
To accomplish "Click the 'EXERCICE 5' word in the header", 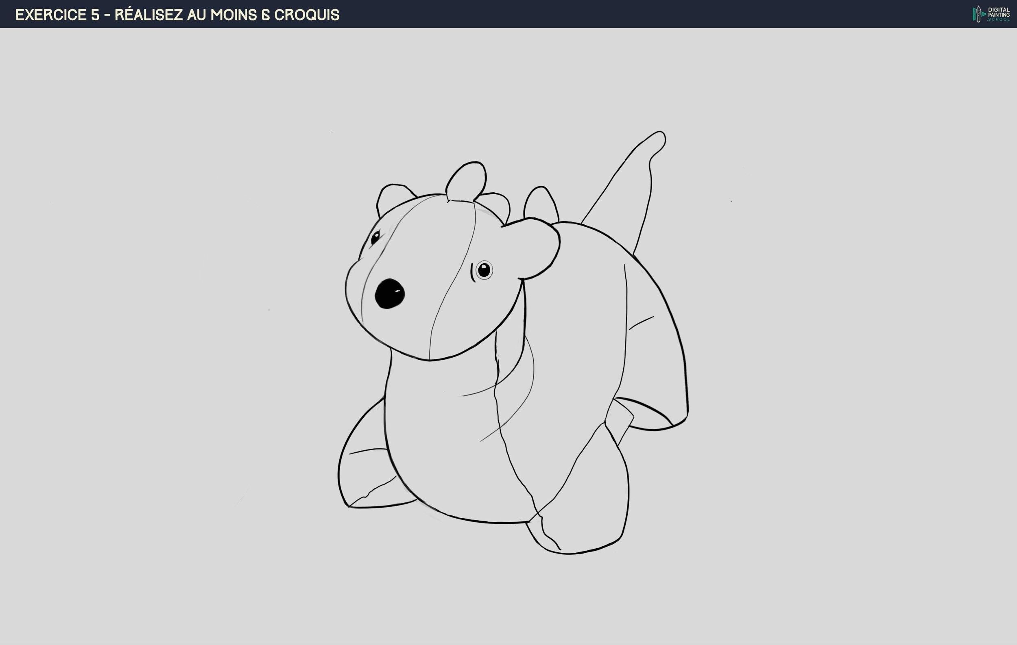I will [57, 15].
